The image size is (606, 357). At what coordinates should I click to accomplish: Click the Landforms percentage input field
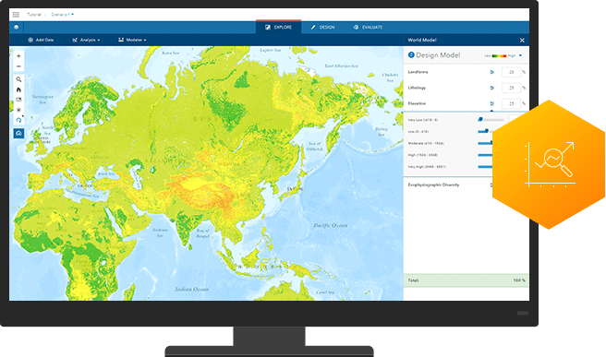coord(511,72)
